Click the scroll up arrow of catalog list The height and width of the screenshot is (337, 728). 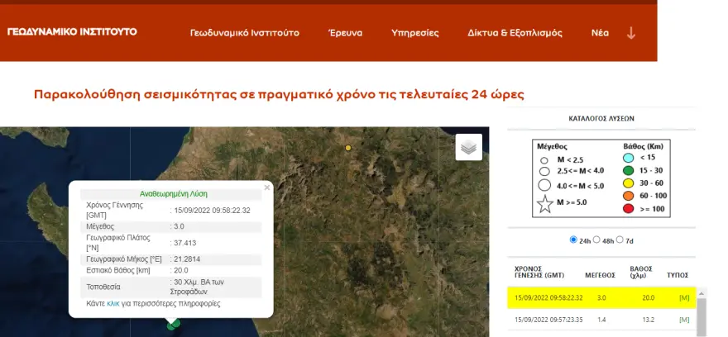tap(702, 292)
